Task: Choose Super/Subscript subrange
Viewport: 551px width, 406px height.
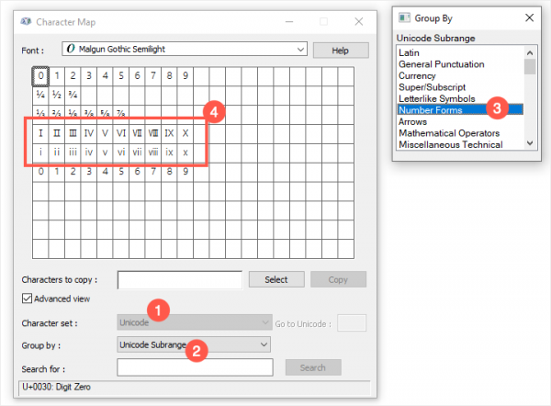Action: [x=460, y=87]
